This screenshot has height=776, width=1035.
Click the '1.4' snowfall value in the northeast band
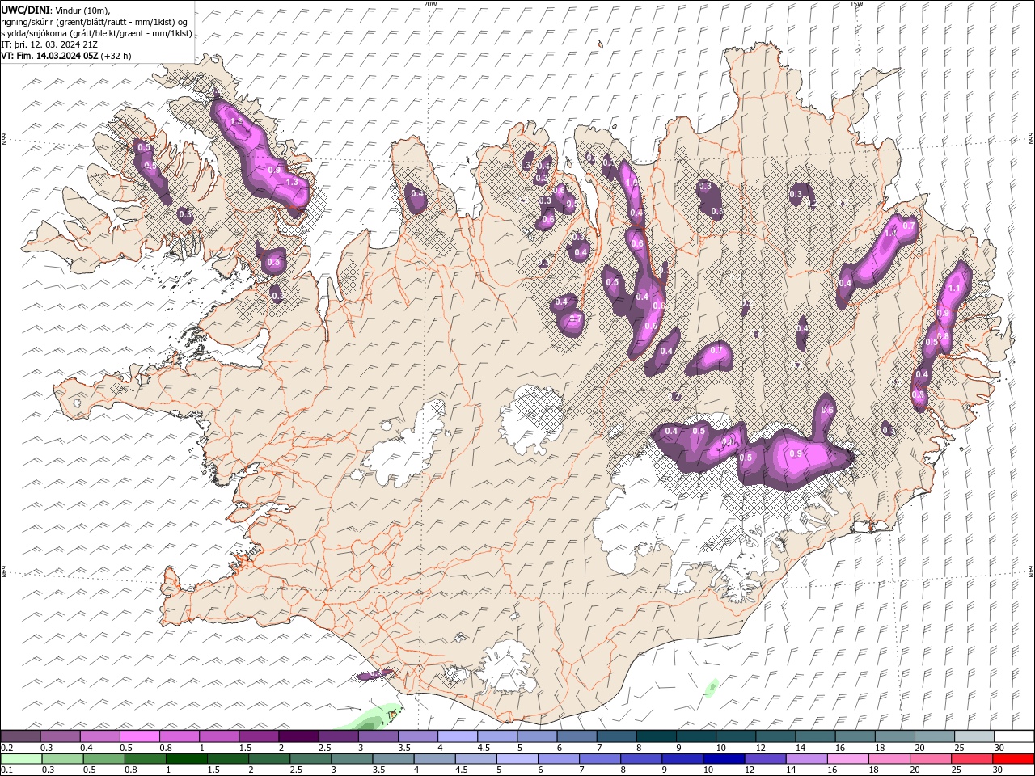[891, 232]
